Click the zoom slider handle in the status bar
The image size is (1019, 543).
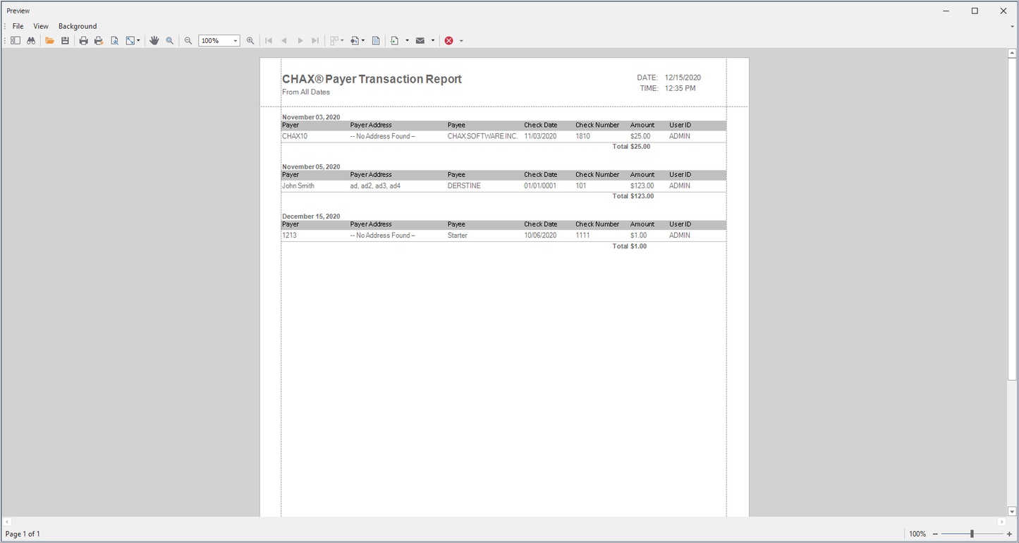(x=972, y=534)
